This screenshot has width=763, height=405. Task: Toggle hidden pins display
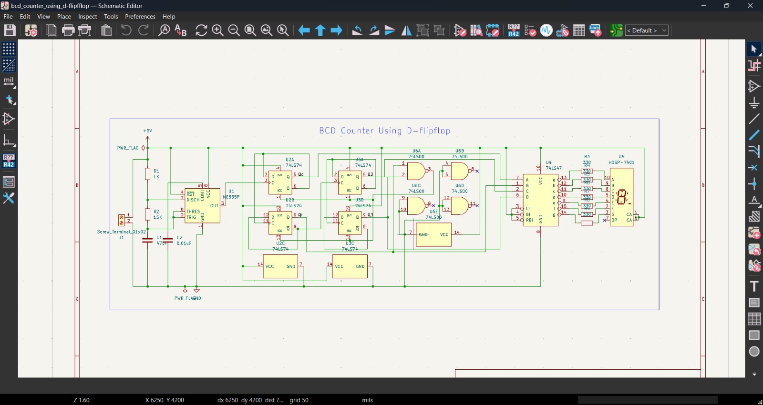tap(9, 119)
